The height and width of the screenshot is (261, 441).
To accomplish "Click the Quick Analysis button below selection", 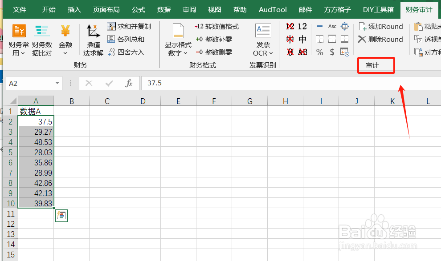I will 61,216.
